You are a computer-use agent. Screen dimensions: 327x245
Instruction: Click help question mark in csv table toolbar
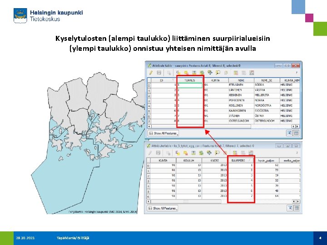tap(297, 153)
